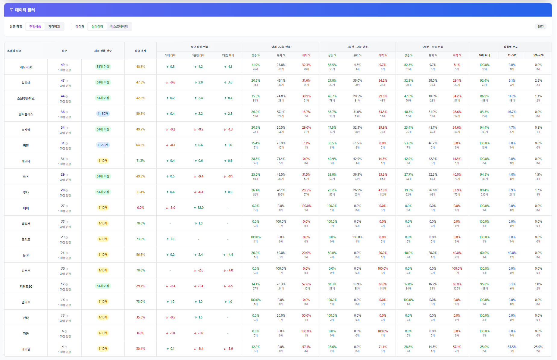557x360 pixels.
Task: Click info icon next to 리프트 score 20
Action: tap(67, 269)
